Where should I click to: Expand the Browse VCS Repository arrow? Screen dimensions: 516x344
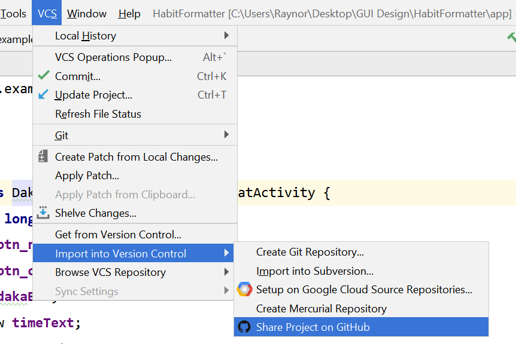pos(227,272)
